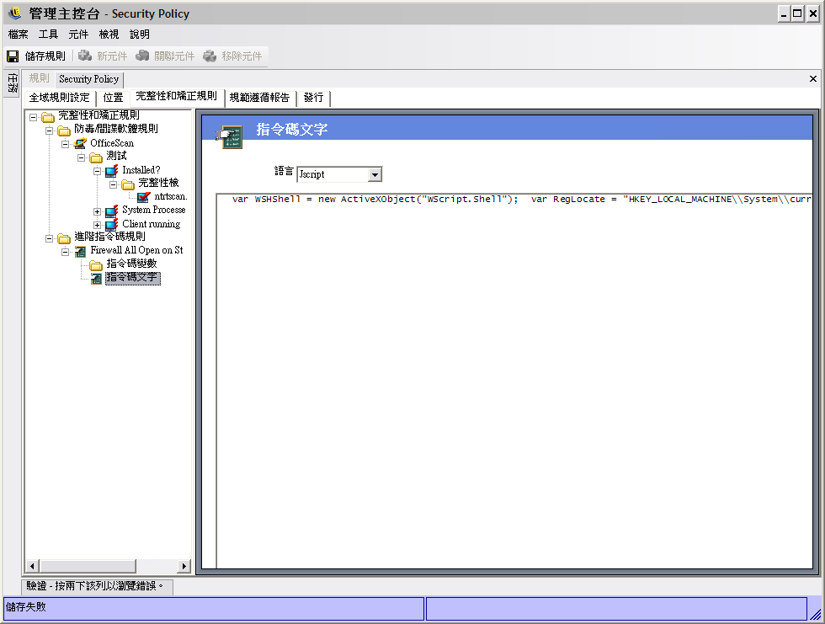
Task: Click the script text panel header icon
Action: 229,136
